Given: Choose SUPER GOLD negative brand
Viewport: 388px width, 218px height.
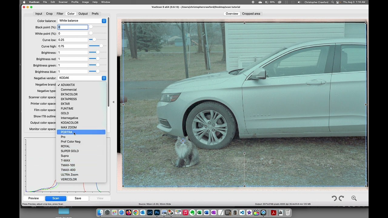Looking at the screenshot, I should (x=81, y=151).
